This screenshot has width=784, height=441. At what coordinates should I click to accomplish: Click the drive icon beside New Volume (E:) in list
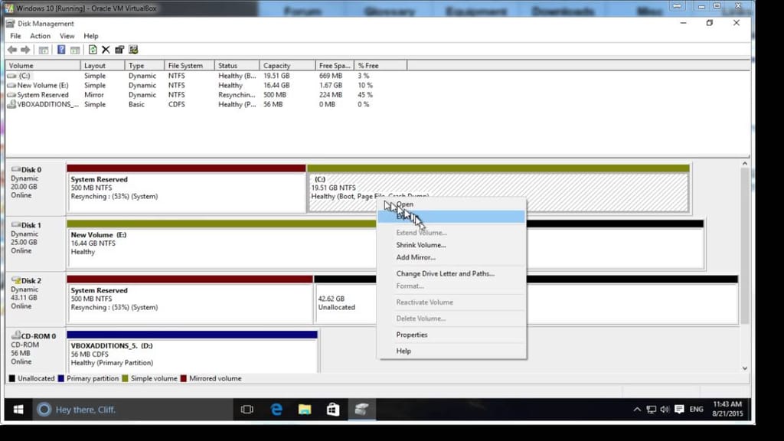11,86
